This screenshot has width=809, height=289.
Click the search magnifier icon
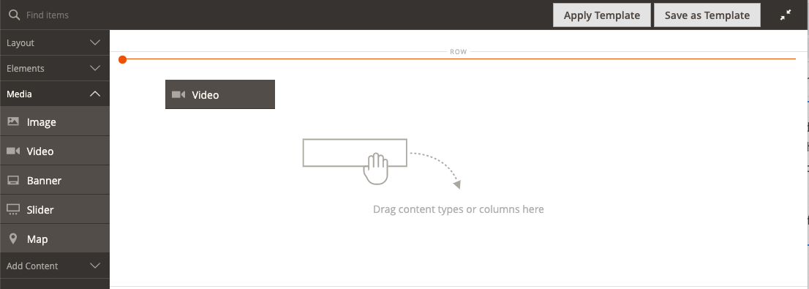[x=15, y=15]
